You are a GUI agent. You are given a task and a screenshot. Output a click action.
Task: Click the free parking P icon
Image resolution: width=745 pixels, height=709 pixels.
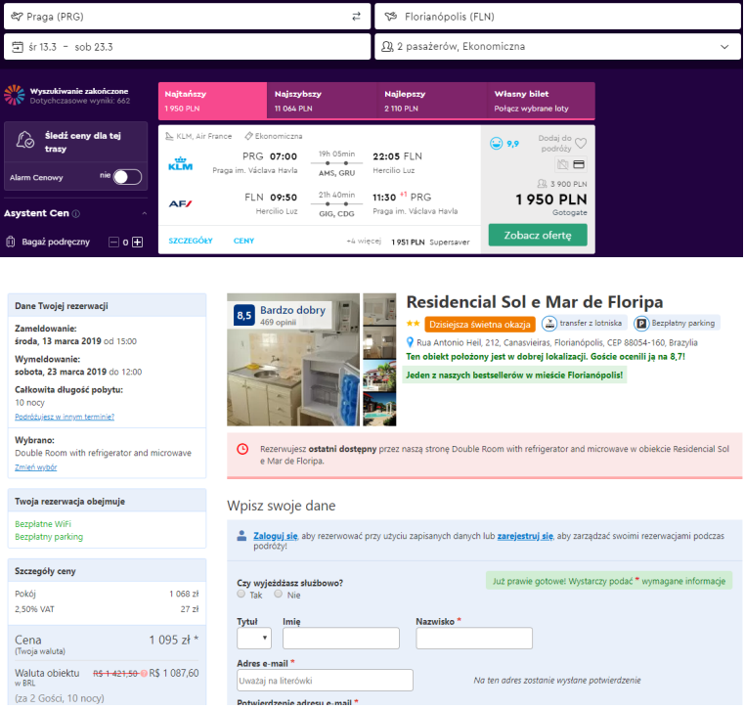(x=641, y=324)
